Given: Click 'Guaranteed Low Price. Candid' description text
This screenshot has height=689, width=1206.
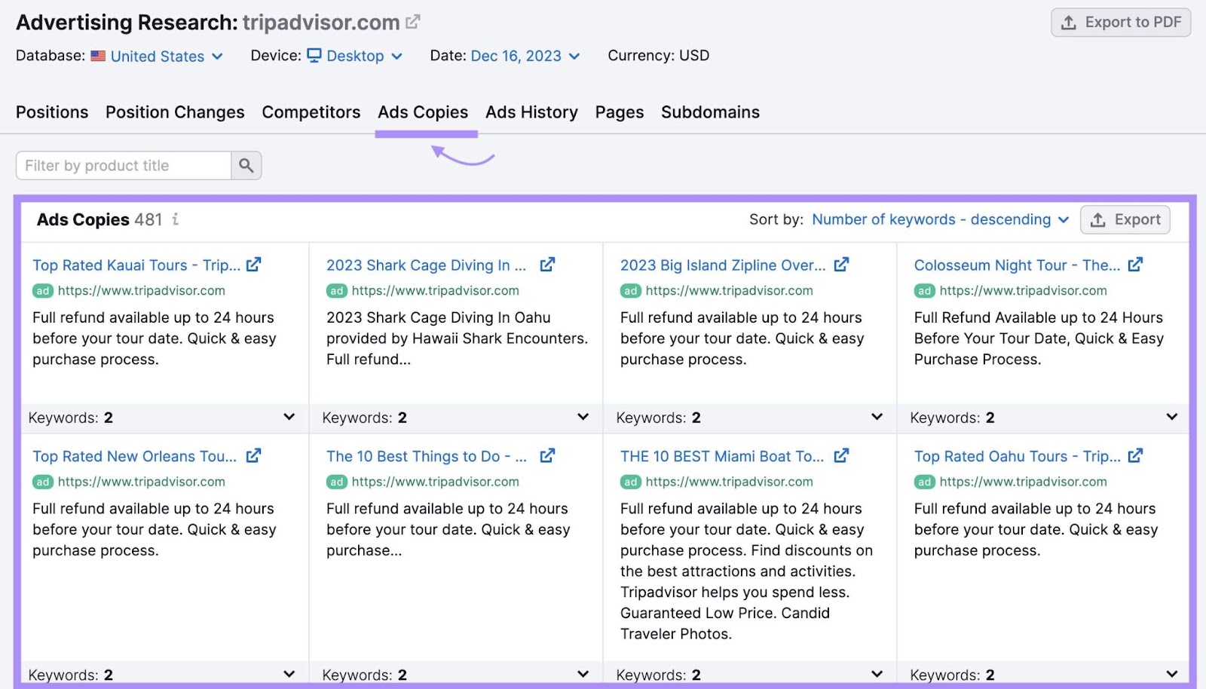Looking at the screenshot, I should tap(725, 613).
